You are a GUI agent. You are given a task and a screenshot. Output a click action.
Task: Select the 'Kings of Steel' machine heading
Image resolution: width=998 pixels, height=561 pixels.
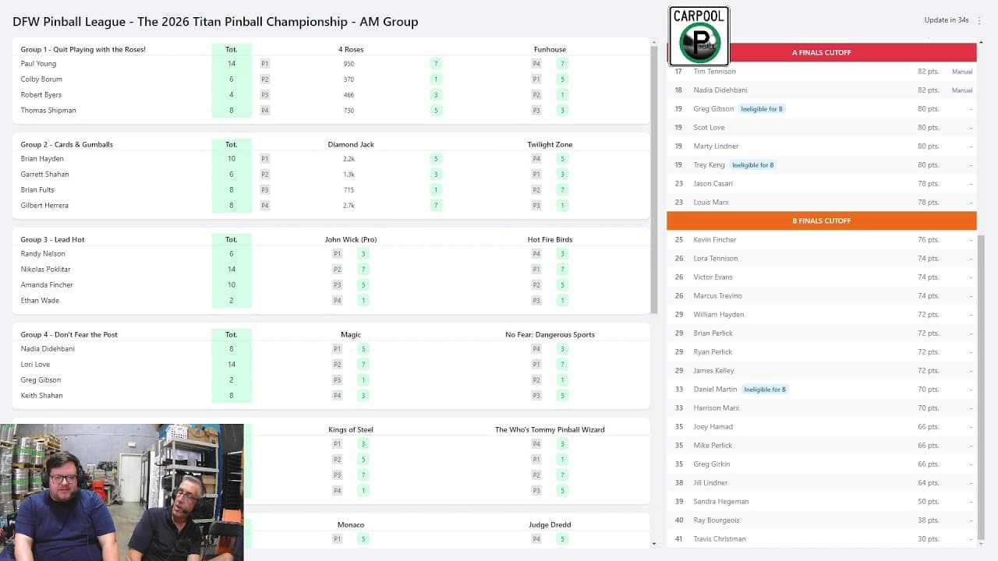(351, 430)
